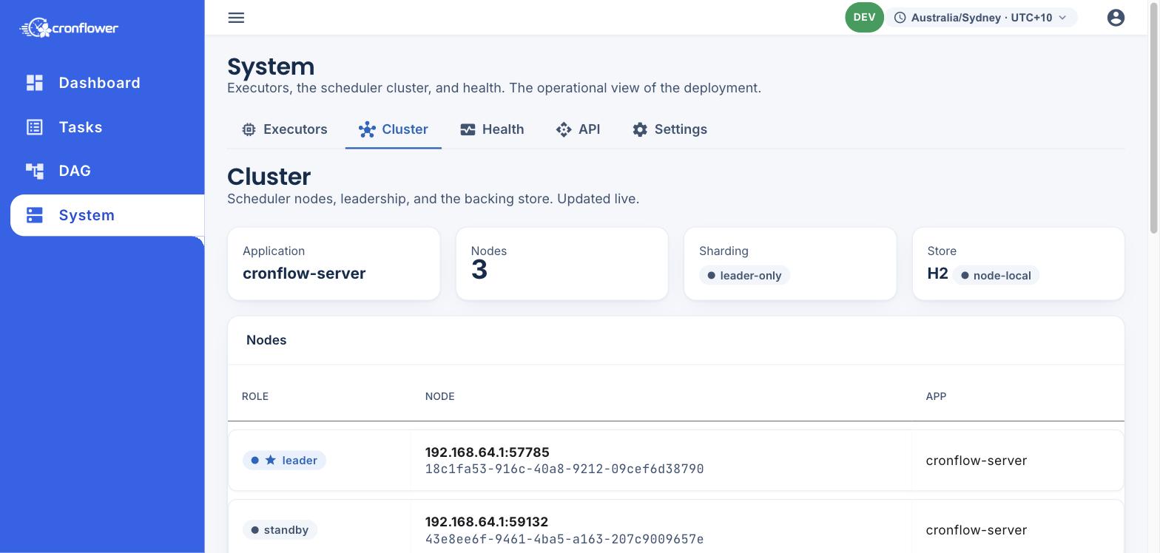Click the H2 store value
1160x553 pixels.
click(x=937, y=274)
